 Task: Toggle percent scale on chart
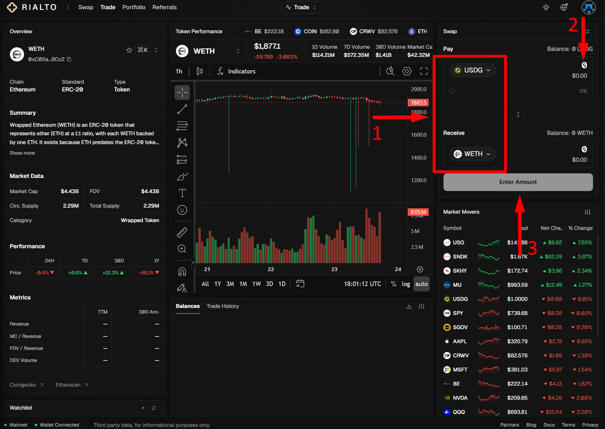click(393, 284)
